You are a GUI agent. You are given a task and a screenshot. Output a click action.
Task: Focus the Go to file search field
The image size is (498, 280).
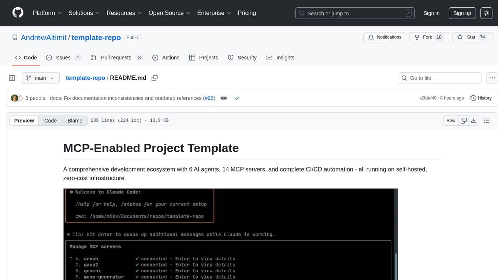pos(440,78)
